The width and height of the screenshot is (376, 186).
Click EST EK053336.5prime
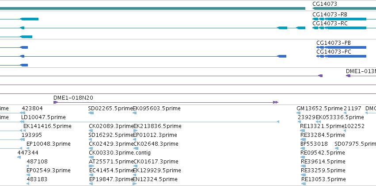(340, 117)
